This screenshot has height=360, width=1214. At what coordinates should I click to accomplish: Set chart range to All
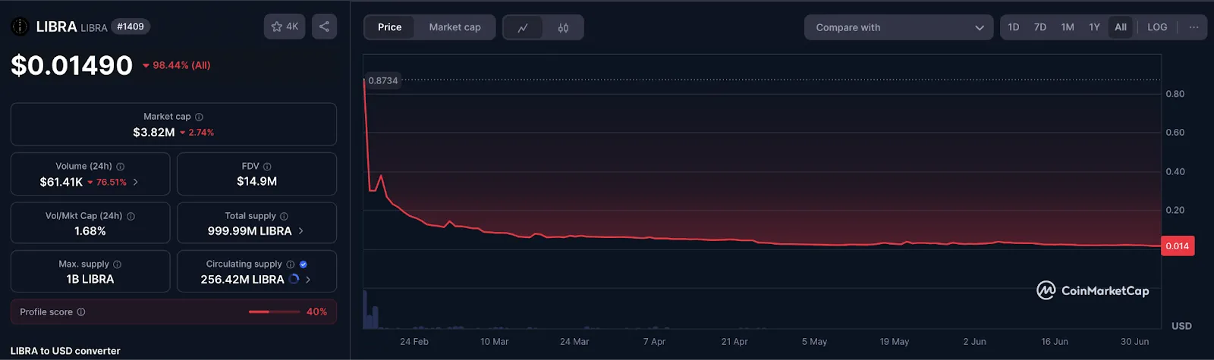[1121, 27]
